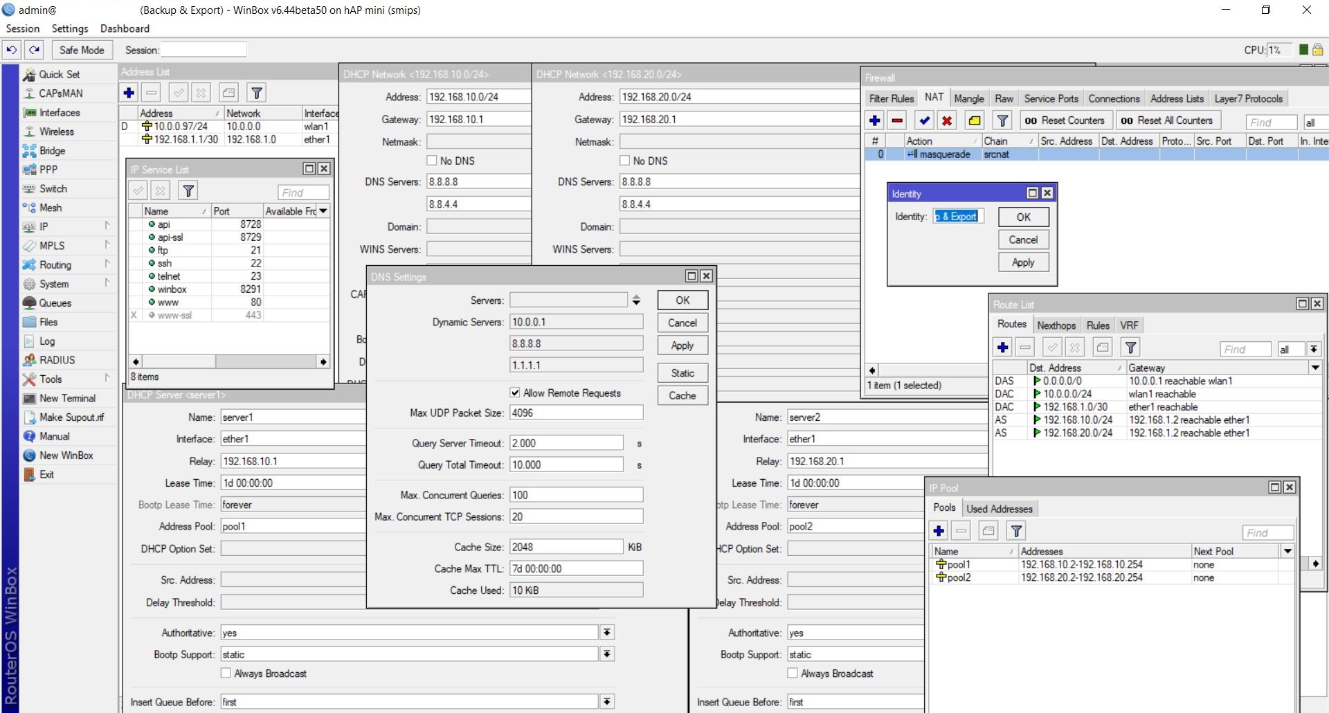The width and height of the screenshot is (1329, 713).
Task: Open Wireless settings from the sidebar
Action: [x=57, y=131]
